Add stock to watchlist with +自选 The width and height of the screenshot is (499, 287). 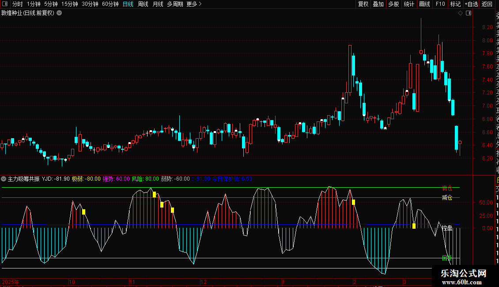tap(470, 4)
